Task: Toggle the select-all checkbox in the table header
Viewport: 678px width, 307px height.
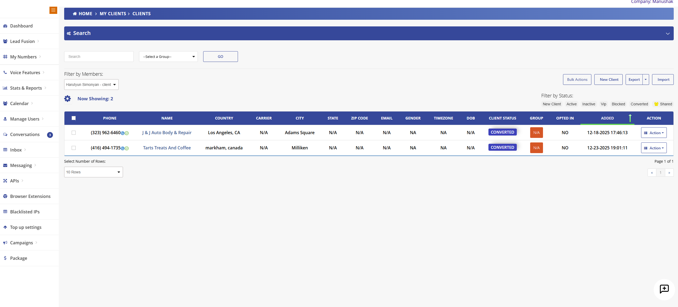Action: point(74,118)
